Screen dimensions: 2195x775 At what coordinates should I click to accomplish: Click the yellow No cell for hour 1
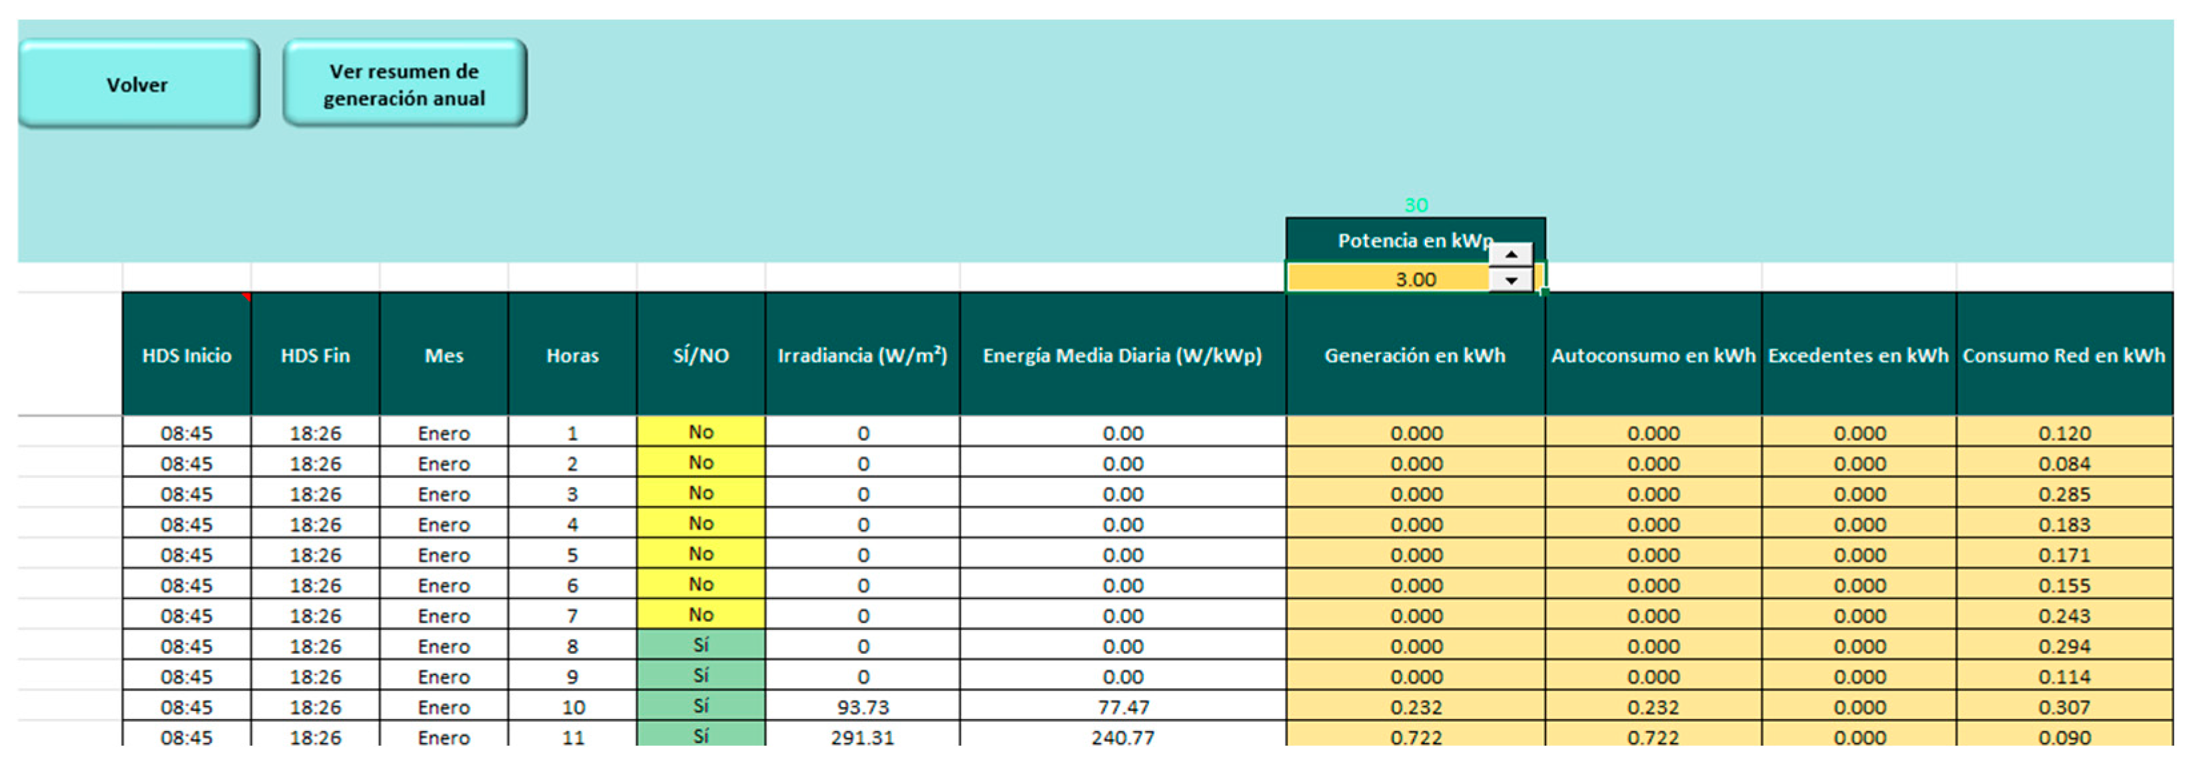[700, 432]
